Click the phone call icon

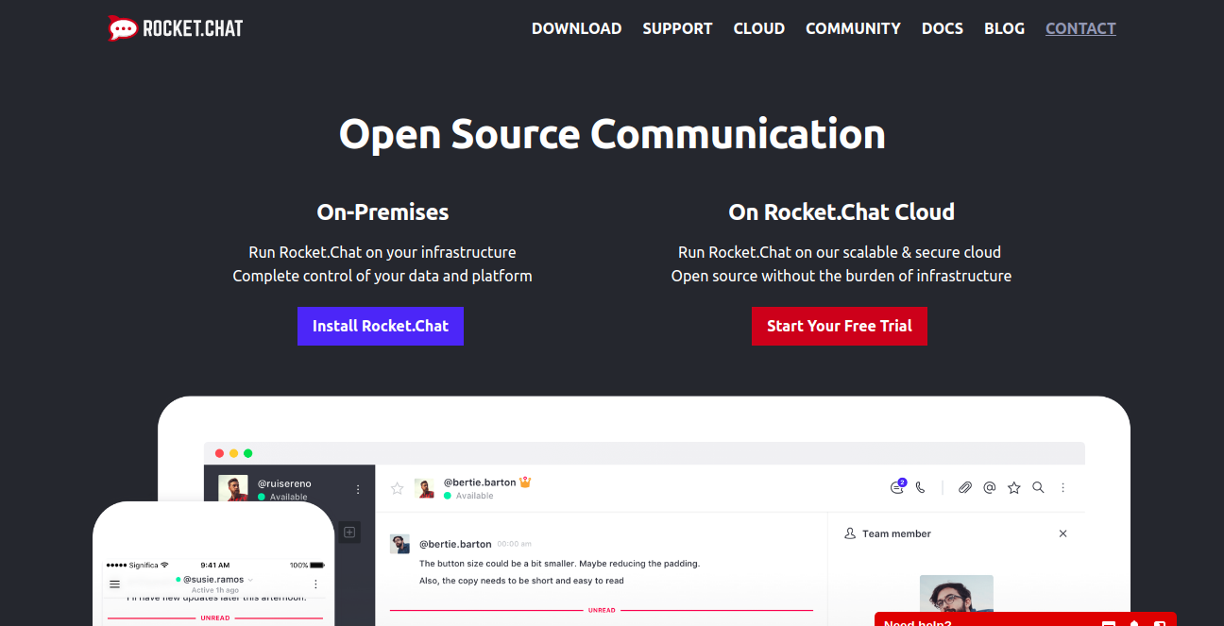[x=921, y=487]
